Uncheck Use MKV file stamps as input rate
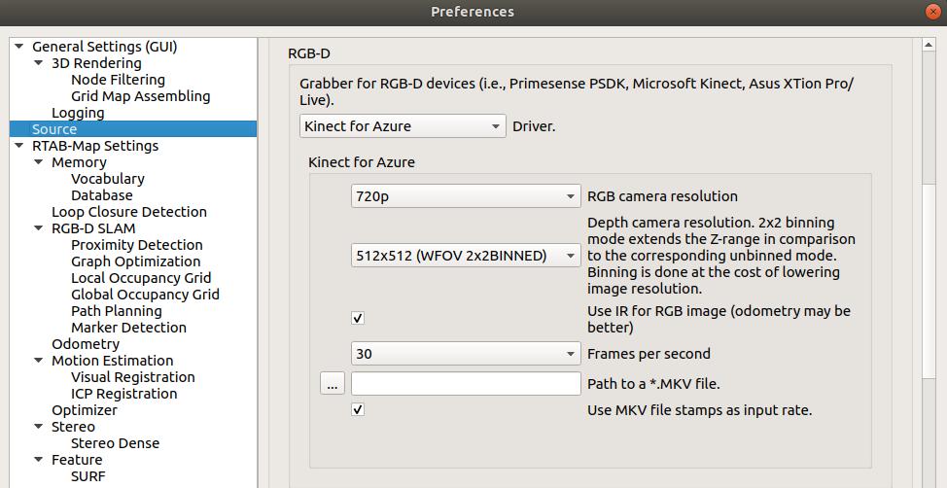The height and width of the screenshot is (488, 947). point(358,410)
